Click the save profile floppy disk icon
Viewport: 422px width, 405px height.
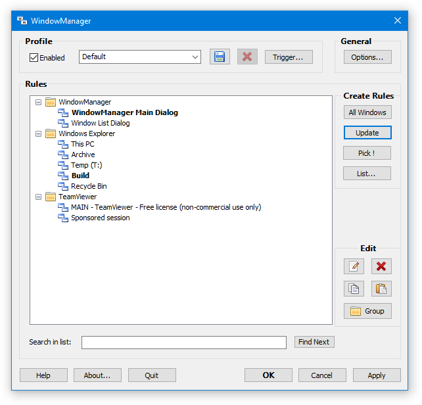(220, 57)
